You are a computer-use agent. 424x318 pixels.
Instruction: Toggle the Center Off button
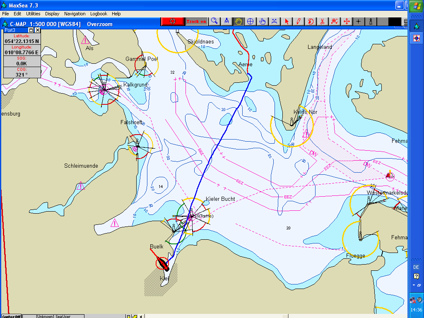[11, 316]
